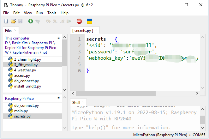Click editor horizontal scrollbar left arrow
Image resolution: width=209 pixels, height=139 pixels.
pos(73,93)
